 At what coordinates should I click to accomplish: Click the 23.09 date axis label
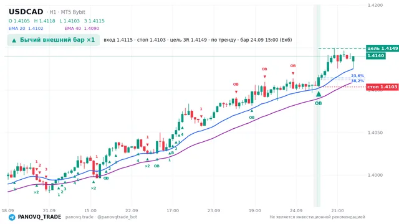(x=214, y=210)
